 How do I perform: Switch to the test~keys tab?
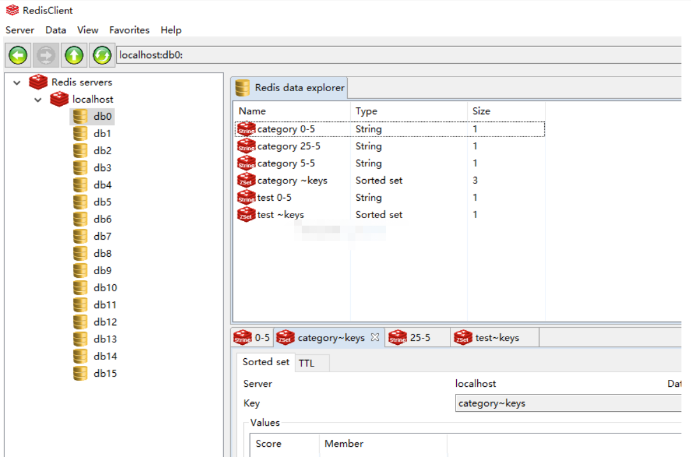[494, 338]
